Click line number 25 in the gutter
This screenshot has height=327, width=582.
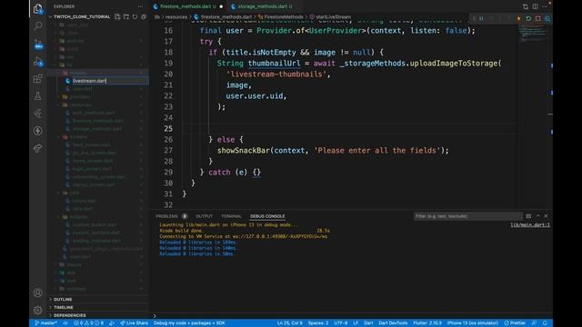(168, 129)
